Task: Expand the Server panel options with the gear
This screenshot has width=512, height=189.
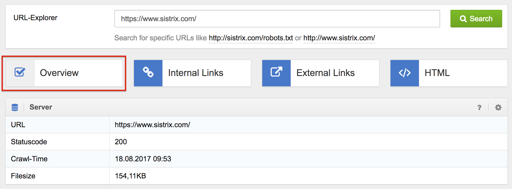Action: click(x=498, y=107)
